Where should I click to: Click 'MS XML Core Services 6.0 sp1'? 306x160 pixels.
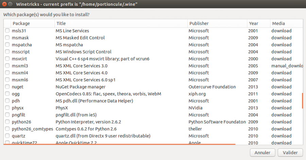(x=85, y=80)
